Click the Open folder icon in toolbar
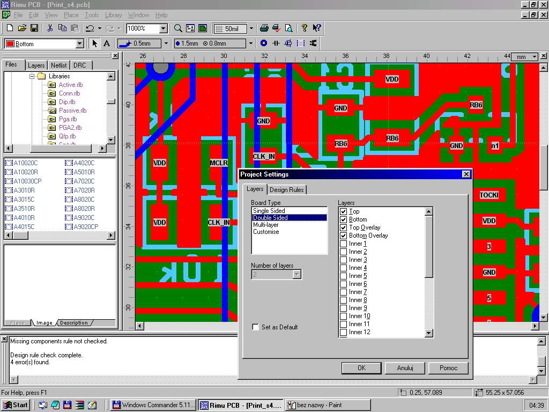 tap(22, 28)
